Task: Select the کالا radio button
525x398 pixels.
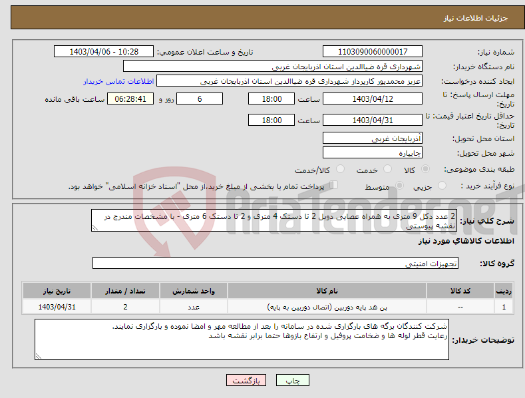Action: (425, 169)
